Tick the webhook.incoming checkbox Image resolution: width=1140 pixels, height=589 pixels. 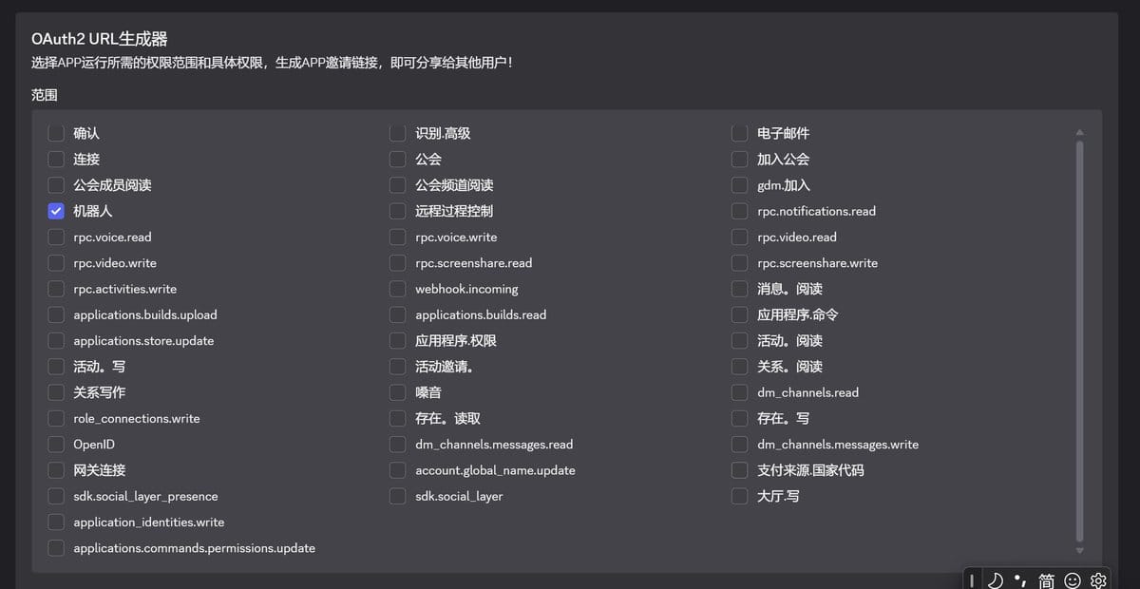tap(398, 289)
